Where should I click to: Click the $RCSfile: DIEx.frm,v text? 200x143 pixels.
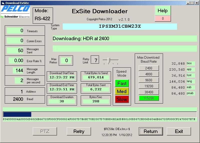117,129
